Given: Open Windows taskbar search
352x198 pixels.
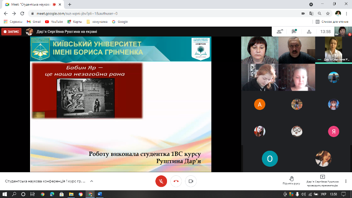Looking at the screenshot, I should 14,194.
